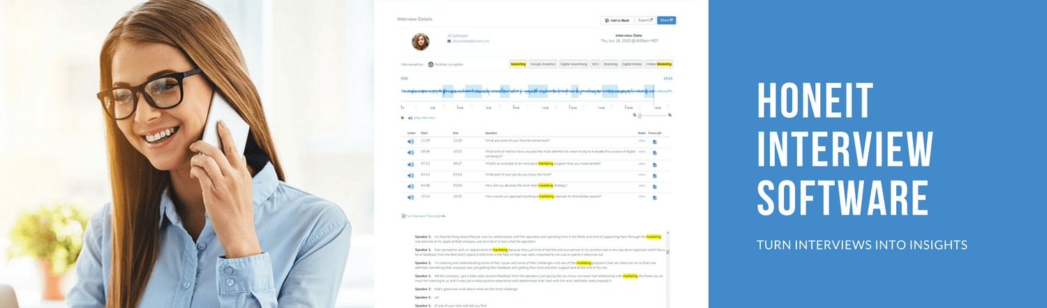View notes for the innovative marketing program question
Screen dimensions: 1047x308
(641, 164)
